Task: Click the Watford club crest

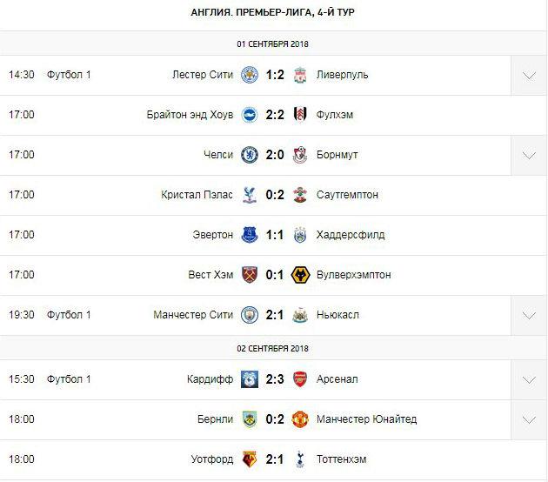Action: click(250, 459)
